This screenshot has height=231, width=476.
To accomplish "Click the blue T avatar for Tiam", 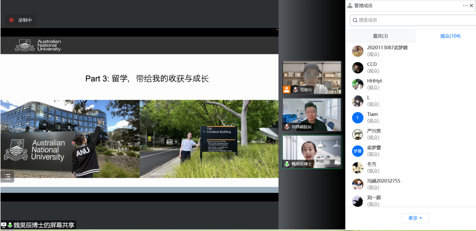I will [x=357, y=117].
